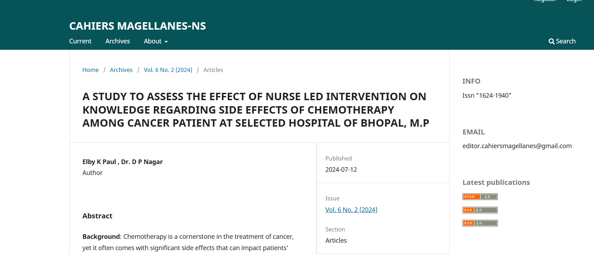The image size is (594, 254).
Task: Click the CAHIERS MAGELLANES-NS site title
Action: click(x=138, y=26)
